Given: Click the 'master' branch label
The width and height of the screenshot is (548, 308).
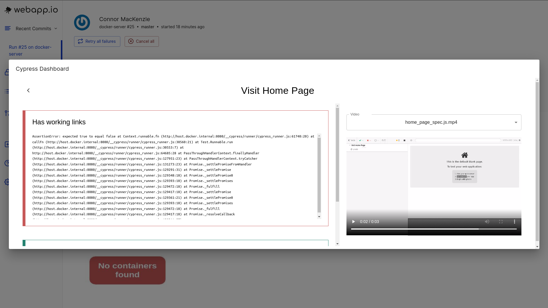Looking at the screenshot, I should click(x=148, y=27).
